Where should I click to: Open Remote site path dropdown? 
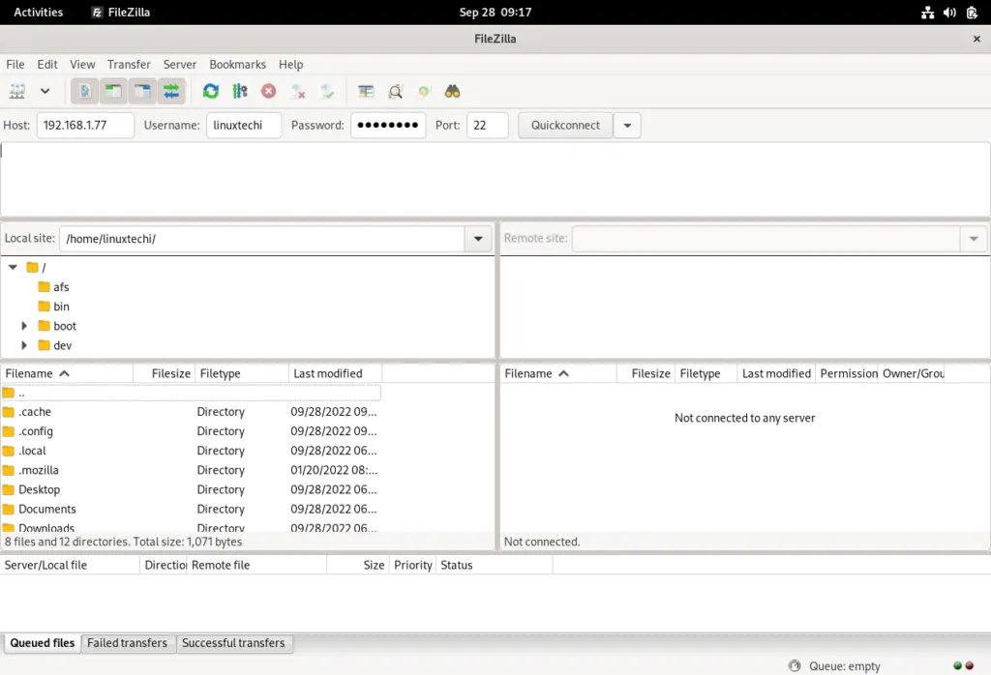974,239
